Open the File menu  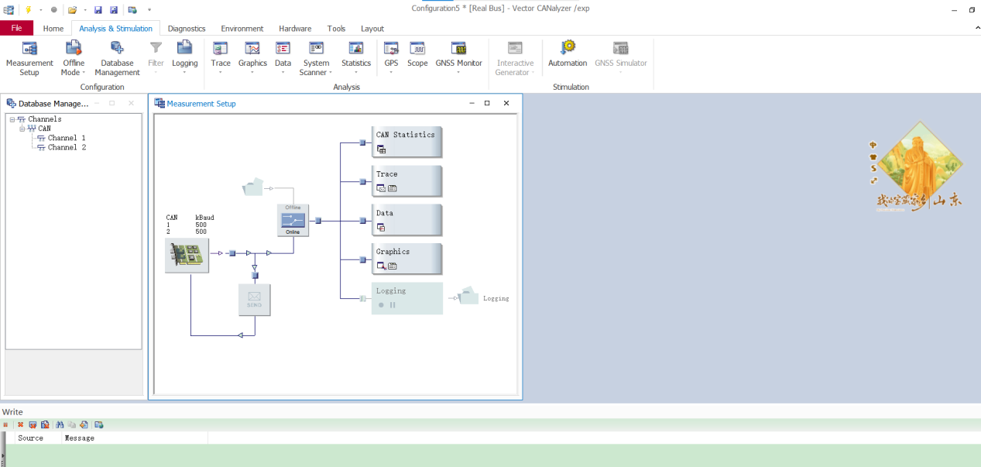[17, 29]
